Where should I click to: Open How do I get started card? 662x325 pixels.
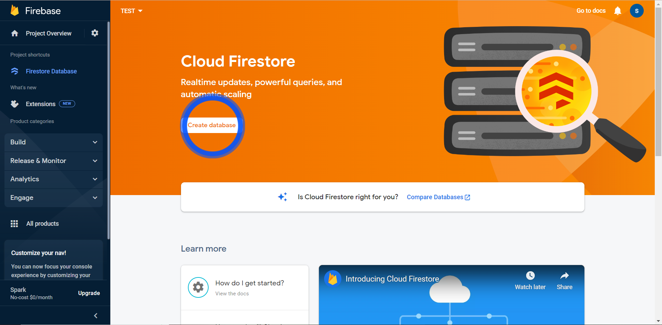click(x=245, y=288)
